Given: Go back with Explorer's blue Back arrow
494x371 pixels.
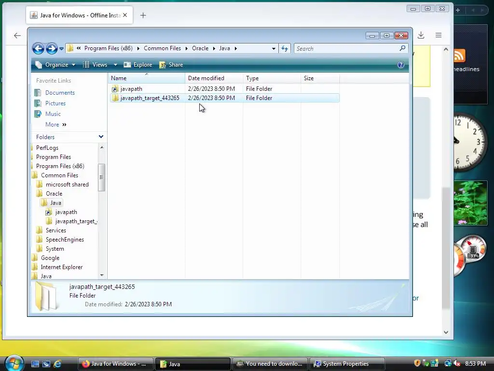Looking at the screenshot, I should 38,49.
